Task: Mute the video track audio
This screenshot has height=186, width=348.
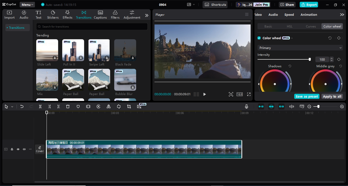Action: click(24, 149)
